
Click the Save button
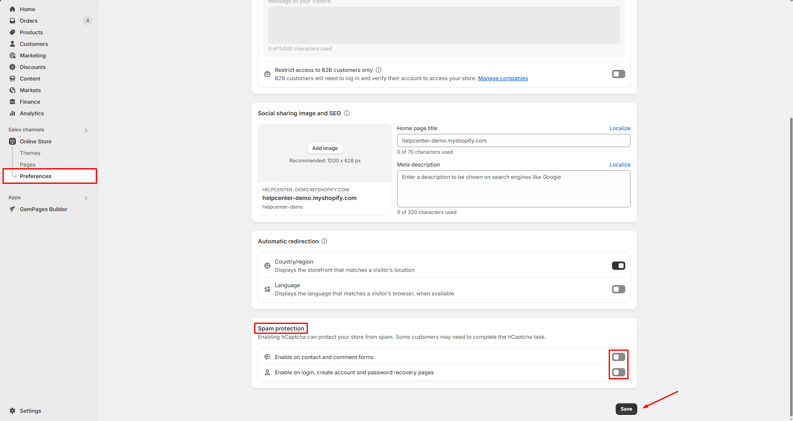point(626,409)
